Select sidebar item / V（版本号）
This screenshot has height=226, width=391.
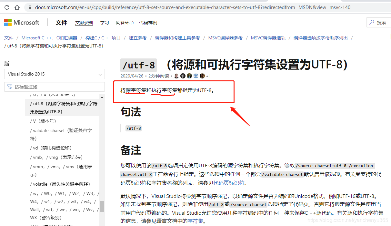pyautogui.click(x=43, y=121)
